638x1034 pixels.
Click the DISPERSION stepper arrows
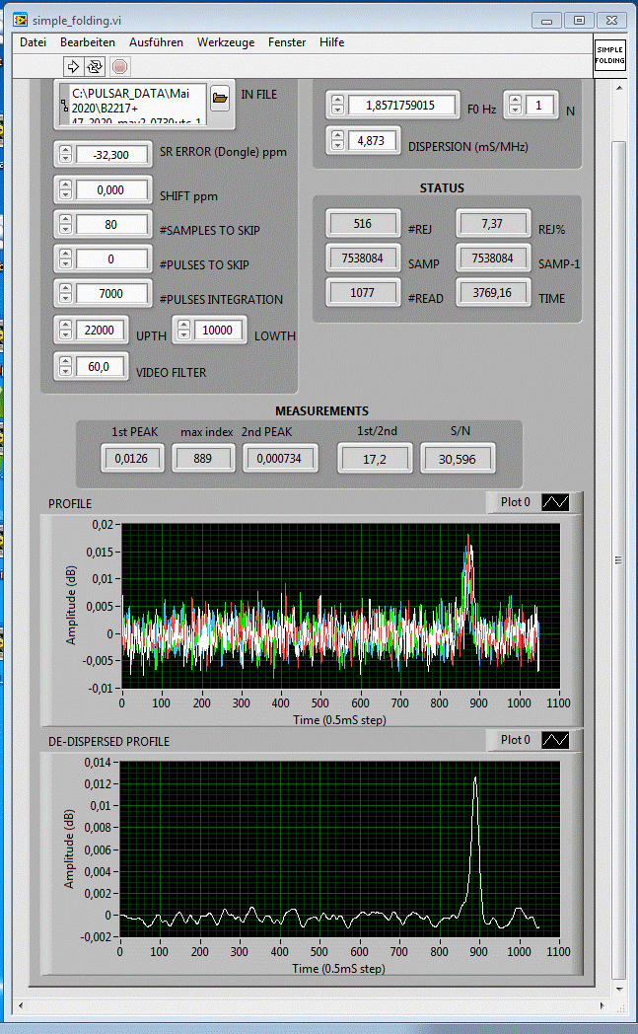(x=337, y=140)
